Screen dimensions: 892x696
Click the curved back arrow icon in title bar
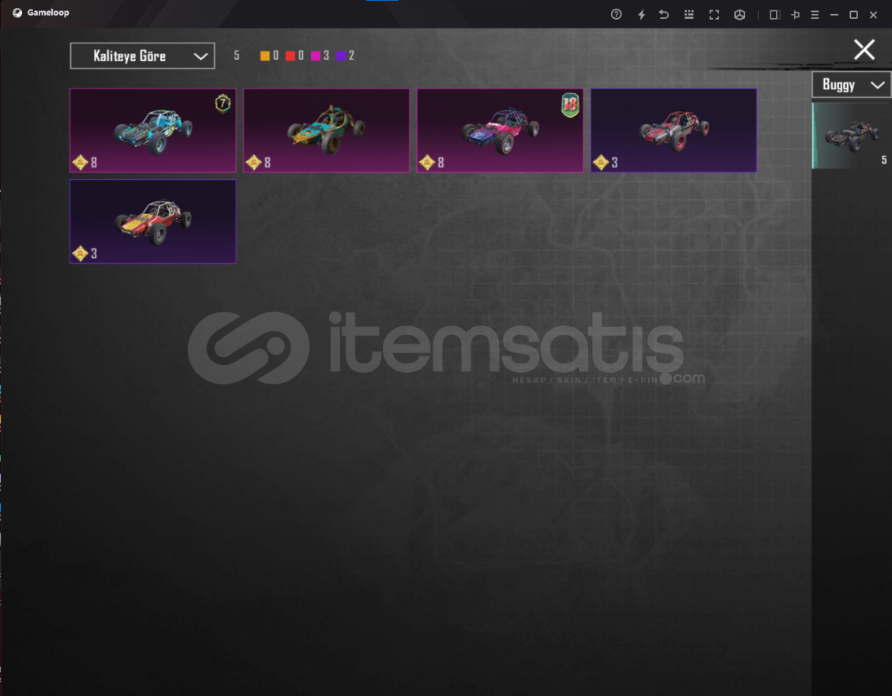coord(663,14)
